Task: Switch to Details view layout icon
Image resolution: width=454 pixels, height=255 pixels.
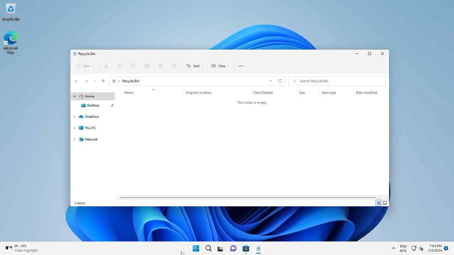Action: click(x=379, y=203)
